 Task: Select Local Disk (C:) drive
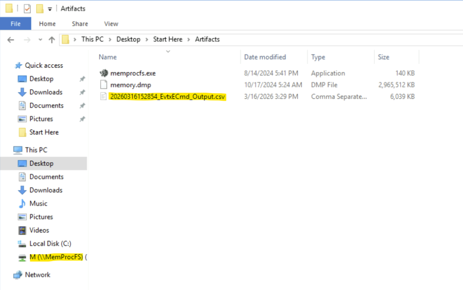coord(50,243)
